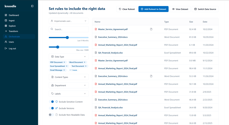Click into the Search input field
Screen dimensions: 229x125
click(70, 29)
